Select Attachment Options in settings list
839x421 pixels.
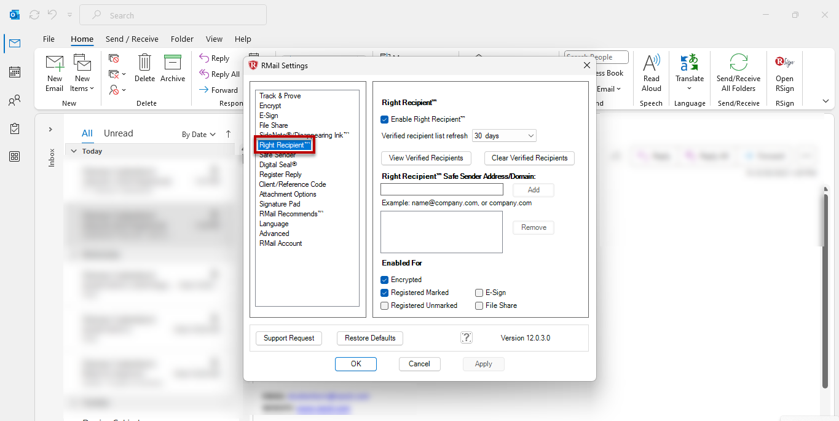pyautogui.click(x=288, y=194)
